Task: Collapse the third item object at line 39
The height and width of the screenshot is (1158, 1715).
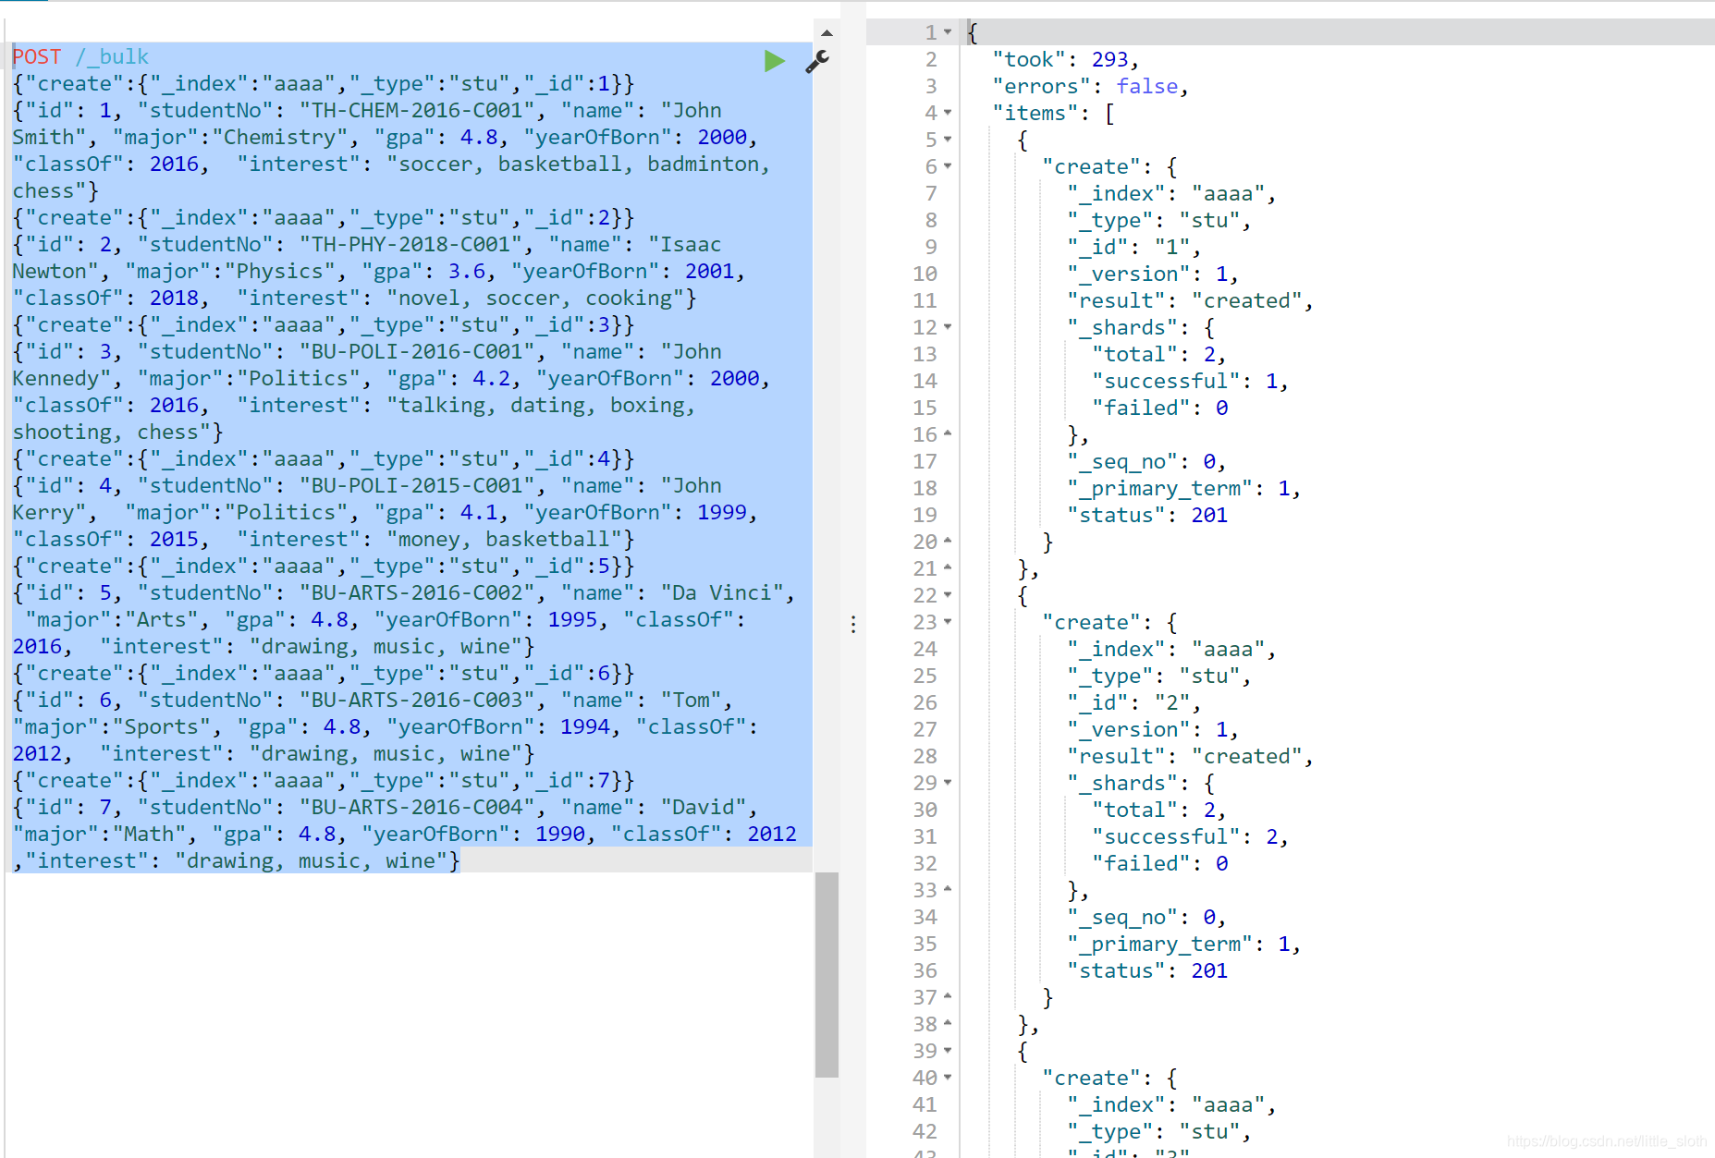Action: click(948, 1051)
